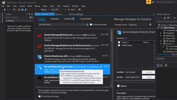Click the New Project toolbar icon
Screen dimensions: 177x100
pos(14,10)
